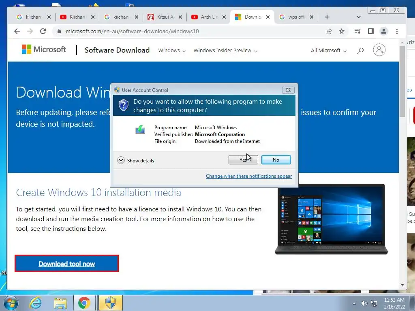
Task: Click the page vertical scrollbar thumb
Action: pyautogui.click(x=402, y=81)
